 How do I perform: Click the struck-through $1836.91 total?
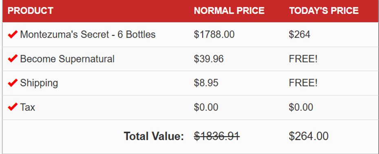point(217,136)
